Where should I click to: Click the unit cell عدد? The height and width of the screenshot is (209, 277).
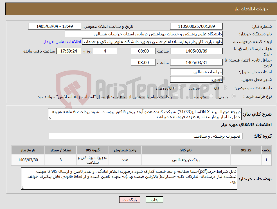tap(125, 160)
